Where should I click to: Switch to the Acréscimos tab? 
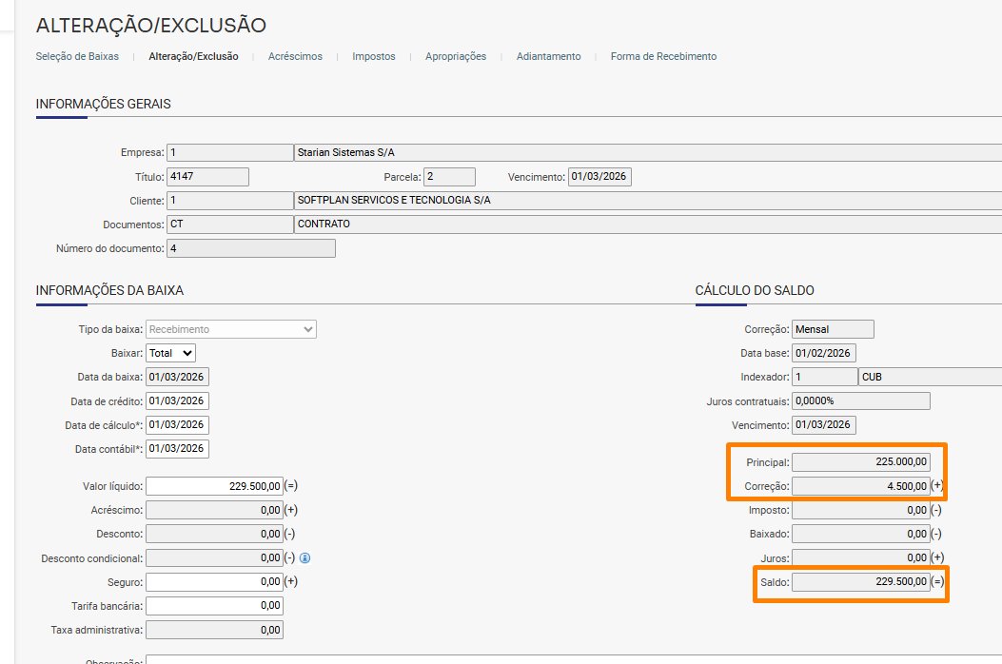pos(295,56)
